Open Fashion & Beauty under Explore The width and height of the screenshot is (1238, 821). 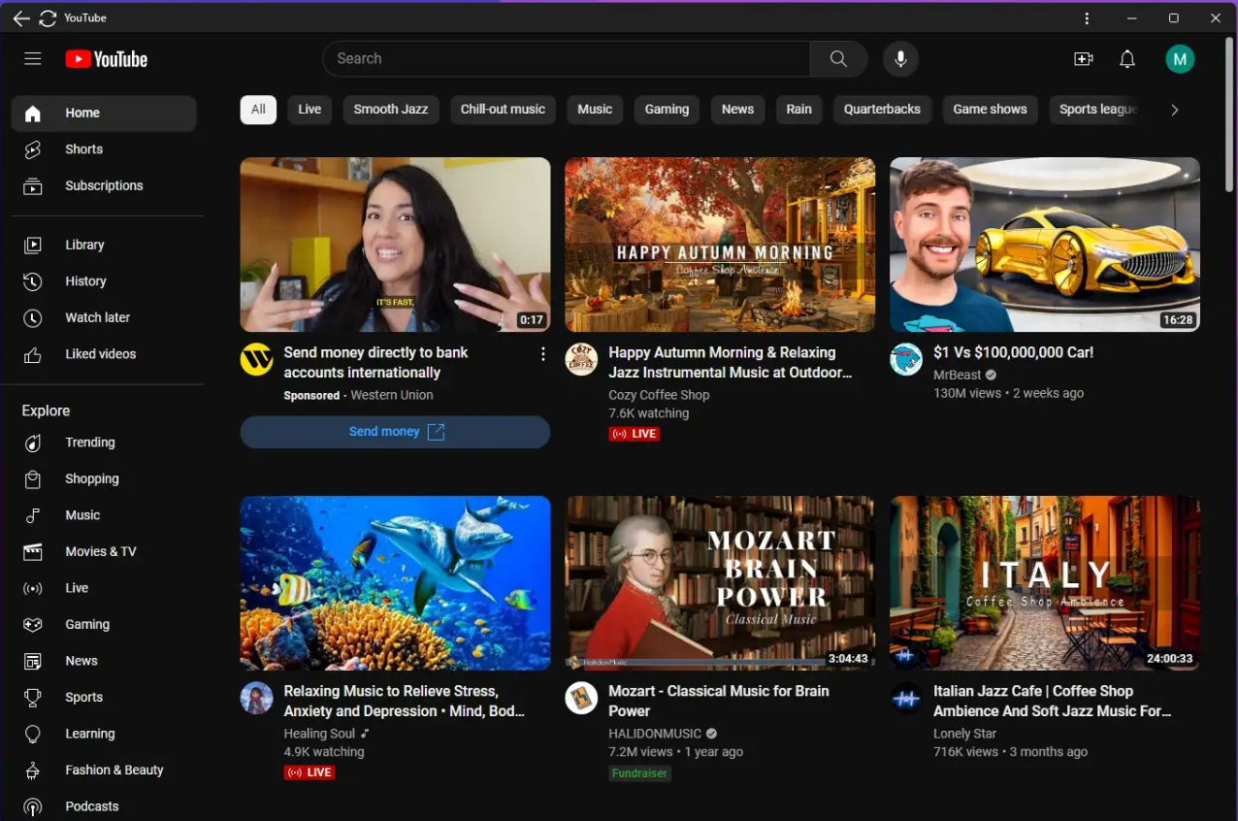104,770
